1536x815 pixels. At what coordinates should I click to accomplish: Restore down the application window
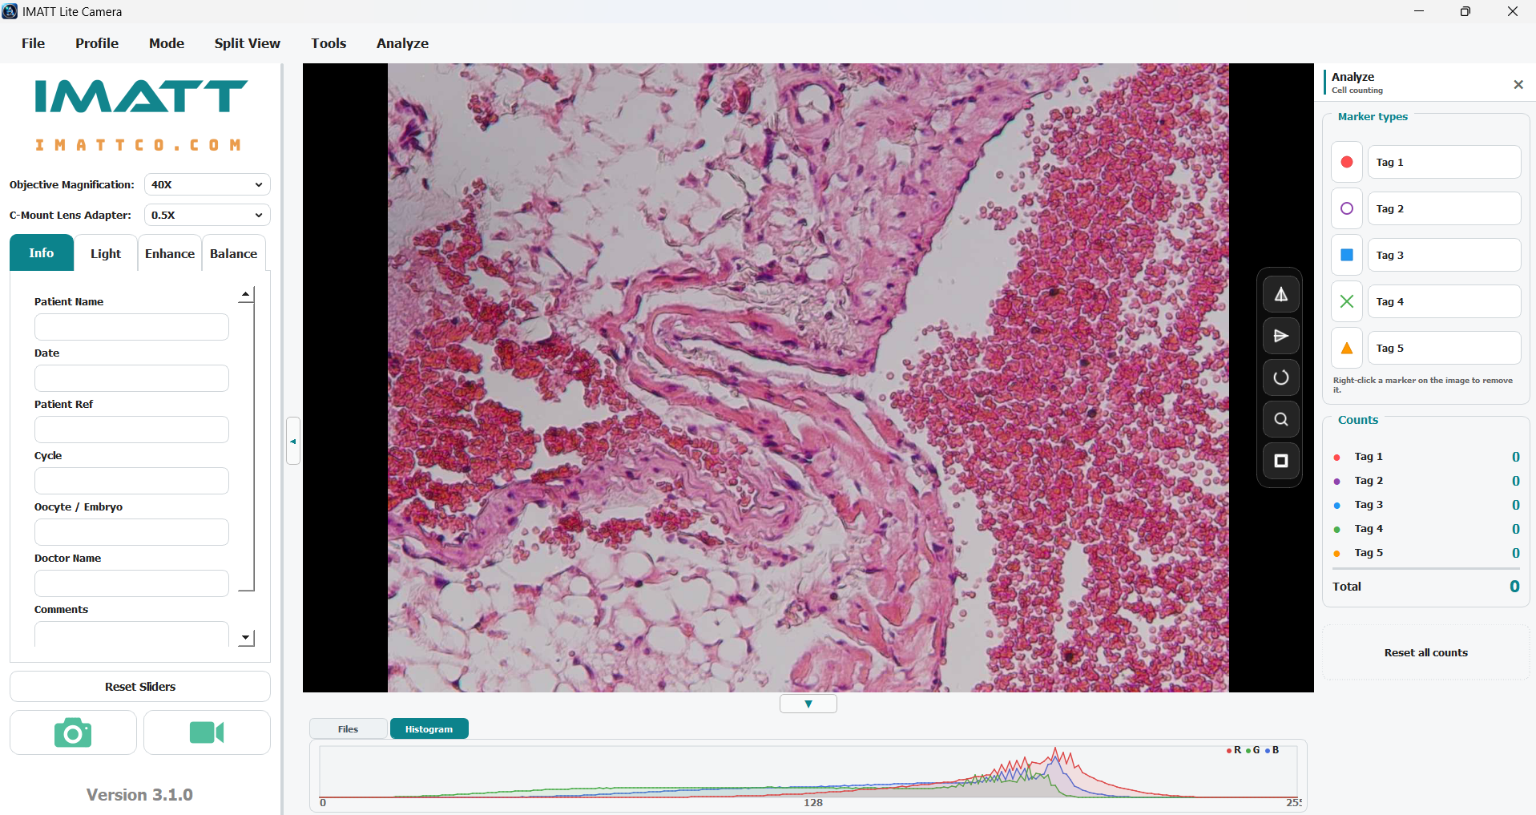[x=1465, y=11]
